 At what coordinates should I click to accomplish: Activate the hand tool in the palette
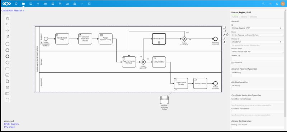tap(7, 18)
